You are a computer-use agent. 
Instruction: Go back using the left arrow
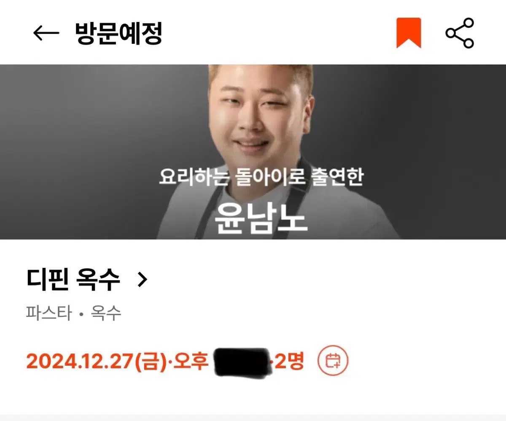(x=46, y=33)
